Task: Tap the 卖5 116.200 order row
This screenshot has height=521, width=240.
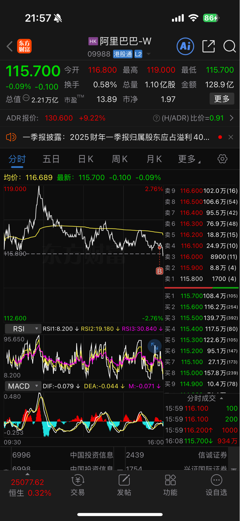Action: (202, 235)
